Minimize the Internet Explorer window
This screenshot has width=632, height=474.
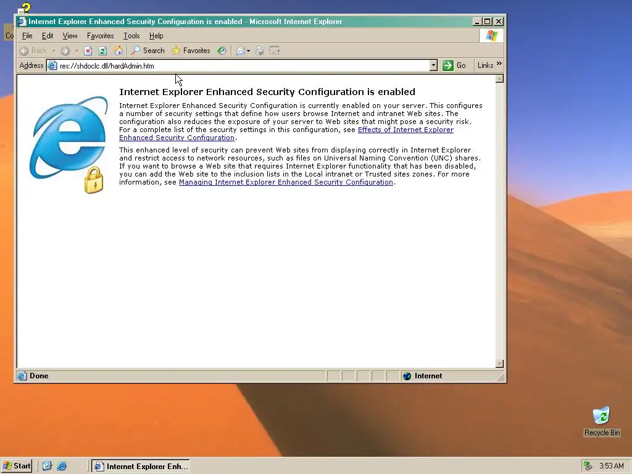coord(478,22)
